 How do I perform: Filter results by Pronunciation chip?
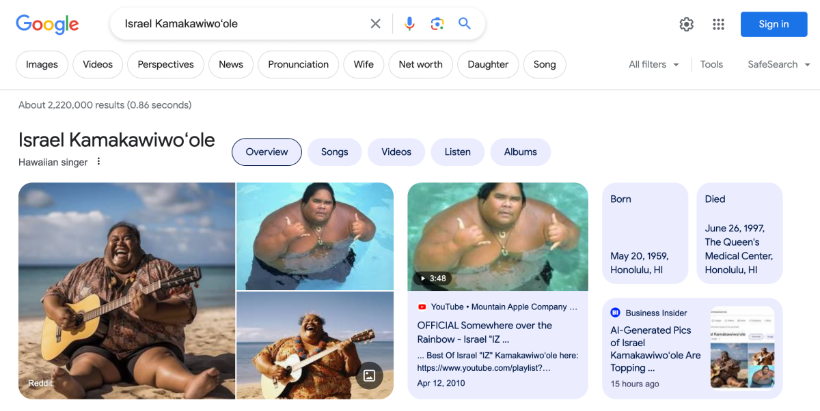[298, 64]
